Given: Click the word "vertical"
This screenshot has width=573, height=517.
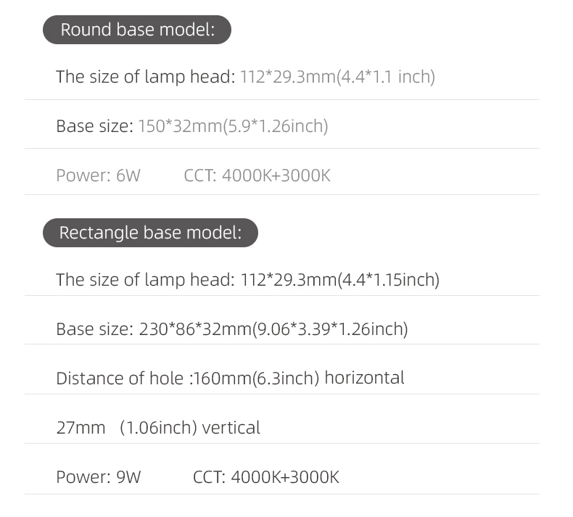Looking at the screenshot, I should pos(231,428).
